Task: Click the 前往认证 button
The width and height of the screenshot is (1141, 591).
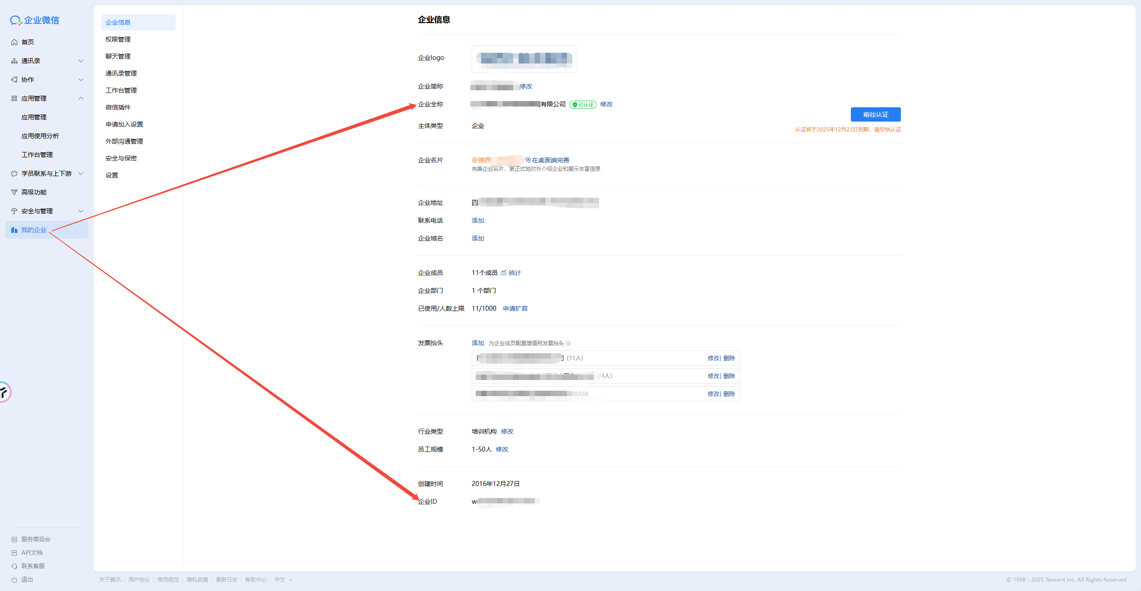Action: coord(875,114)
